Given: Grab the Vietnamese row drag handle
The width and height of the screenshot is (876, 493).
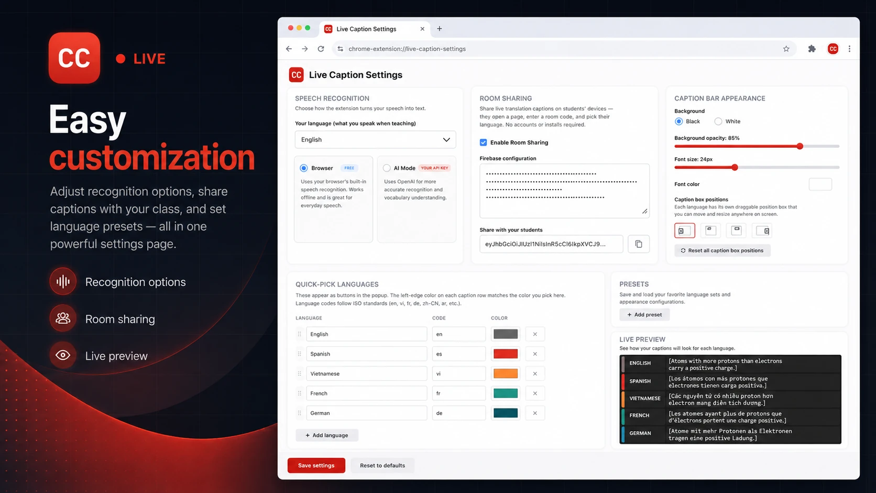Looking at the screenshot, I should (x=300, y=374).
